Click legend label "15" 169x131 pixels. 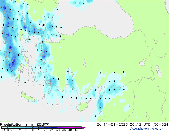(x=39, y=130)
